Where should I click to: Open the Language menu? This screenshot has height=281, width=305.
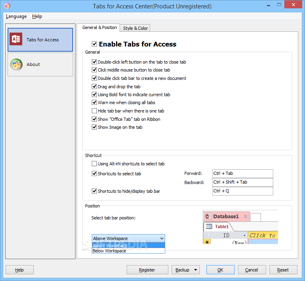point(16,16)
